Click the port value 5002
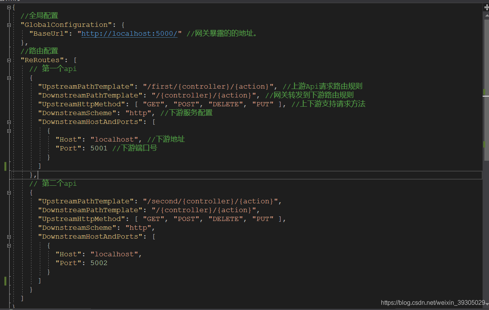 pyautogui.click(x=99, y=263)
